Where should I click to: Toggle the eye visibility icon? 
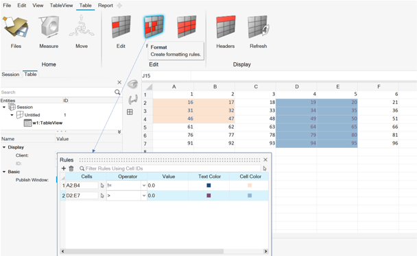pyautogui.click(x=132, y=85)
